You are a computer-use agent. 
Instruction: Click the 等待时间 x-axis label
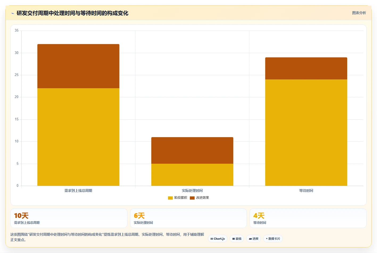(306, 191)
